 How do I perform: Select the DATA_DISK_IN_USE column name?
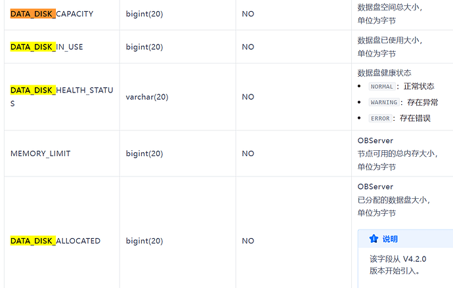coord(47,47)
